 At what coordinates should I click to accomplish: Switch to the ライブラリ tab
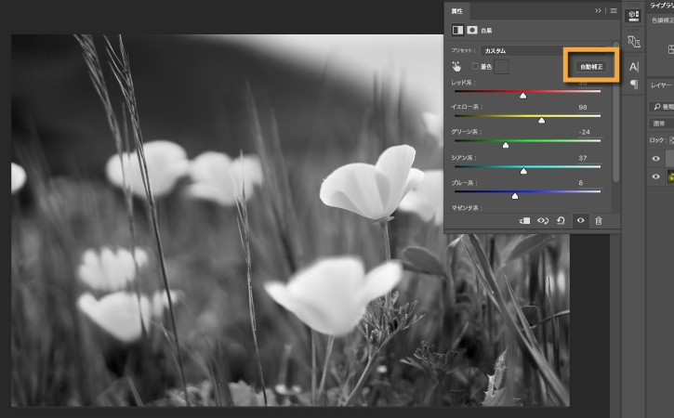tap(661, 6)
